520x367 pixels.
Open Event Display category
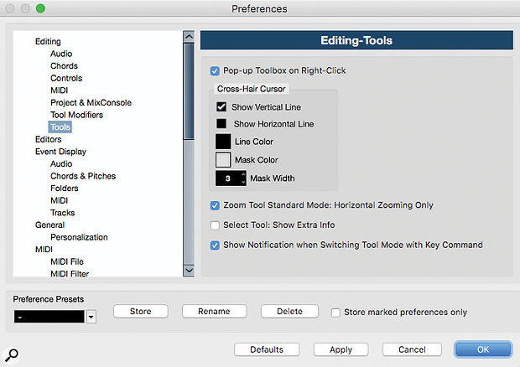point(60,152)
